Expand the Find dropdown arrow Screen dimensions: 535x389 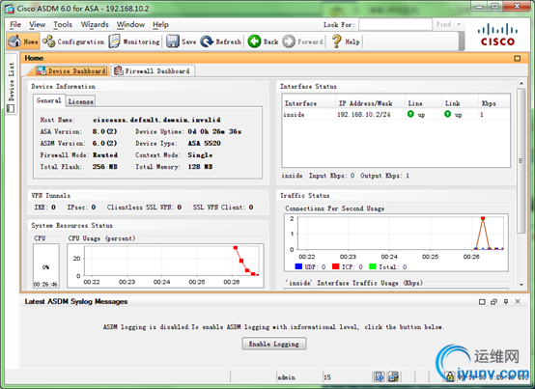tap(459, 24)
